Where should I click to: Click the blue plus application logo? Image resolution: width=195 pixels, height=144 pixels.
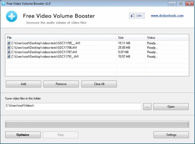pos(12,16)
